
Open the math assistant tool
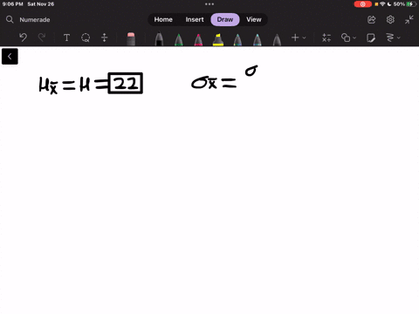326,38
